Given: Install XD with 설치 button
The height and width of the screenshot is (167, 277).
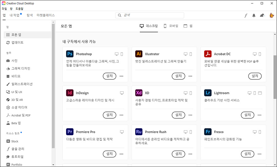Looking at the screenshot, I should pos(179,115).
